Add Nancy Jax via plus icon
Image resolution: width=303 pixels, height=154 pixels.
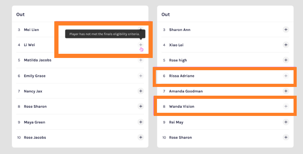(x=141, y=91)
